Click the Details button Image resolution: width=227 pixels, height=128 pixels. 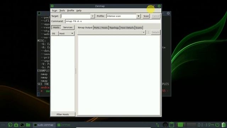pyautogui.click(x=155, y=32)
